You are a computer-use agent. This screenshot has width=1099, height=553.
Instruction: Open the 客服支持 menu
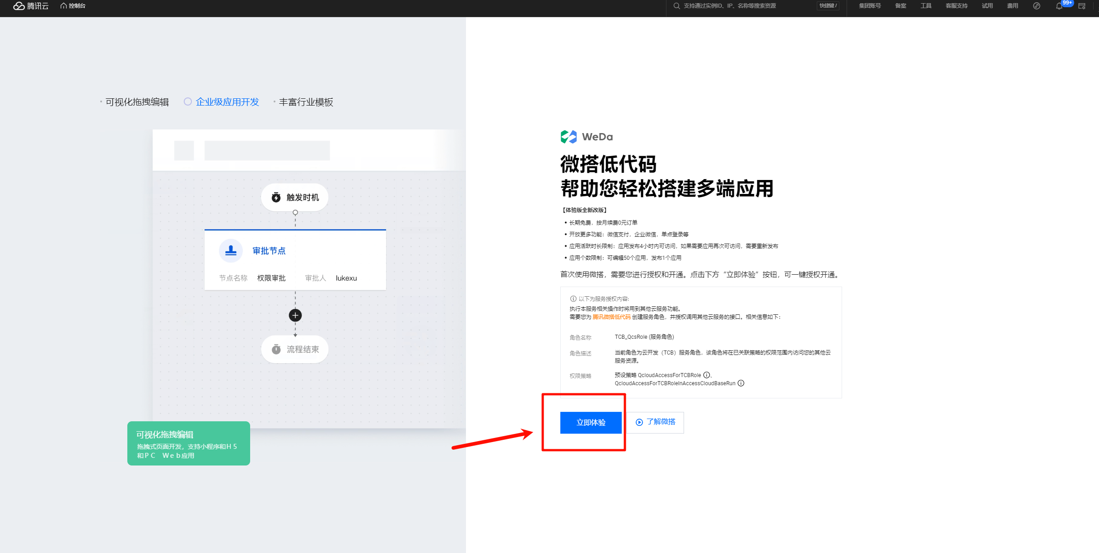click(x=956, y=6)
